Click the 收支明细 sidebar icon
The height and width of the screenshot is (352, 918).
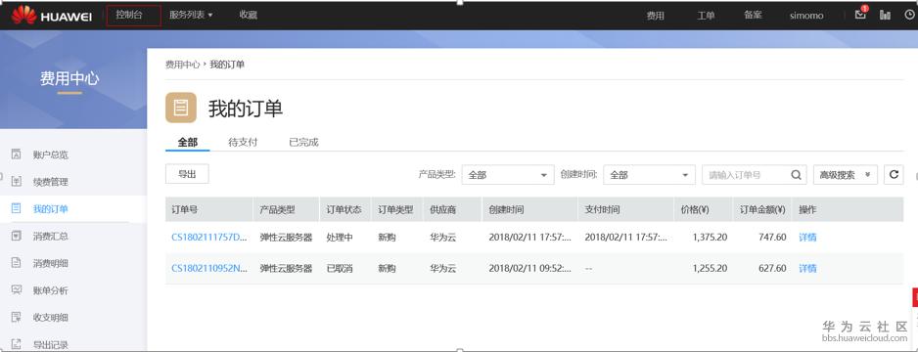pyautogui.click(x=17, y=317)
